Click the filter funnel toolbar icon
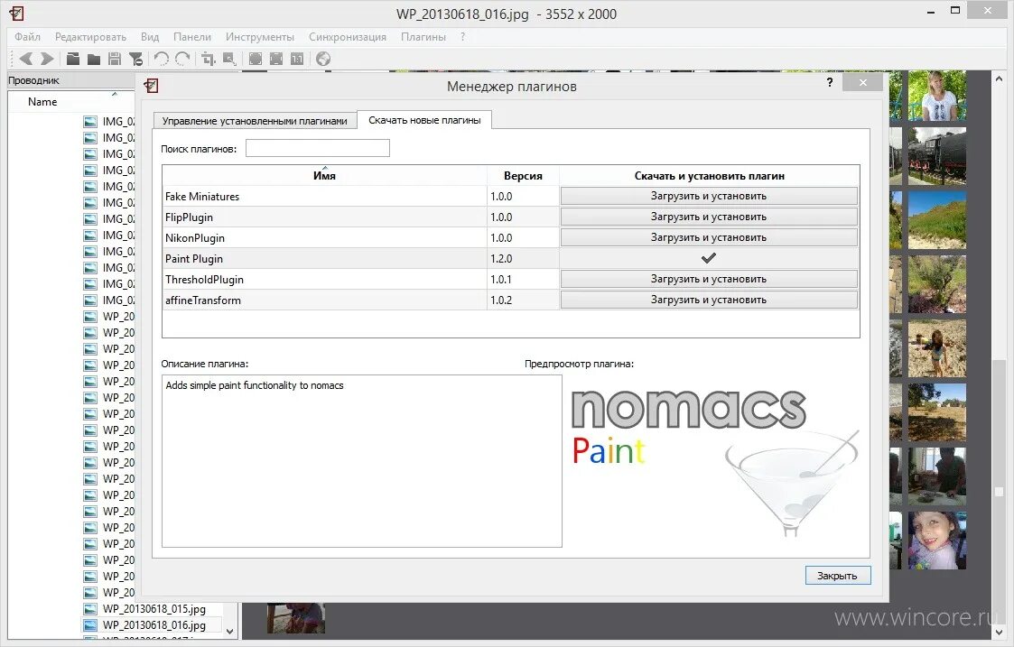 click(x=135, y=59)
